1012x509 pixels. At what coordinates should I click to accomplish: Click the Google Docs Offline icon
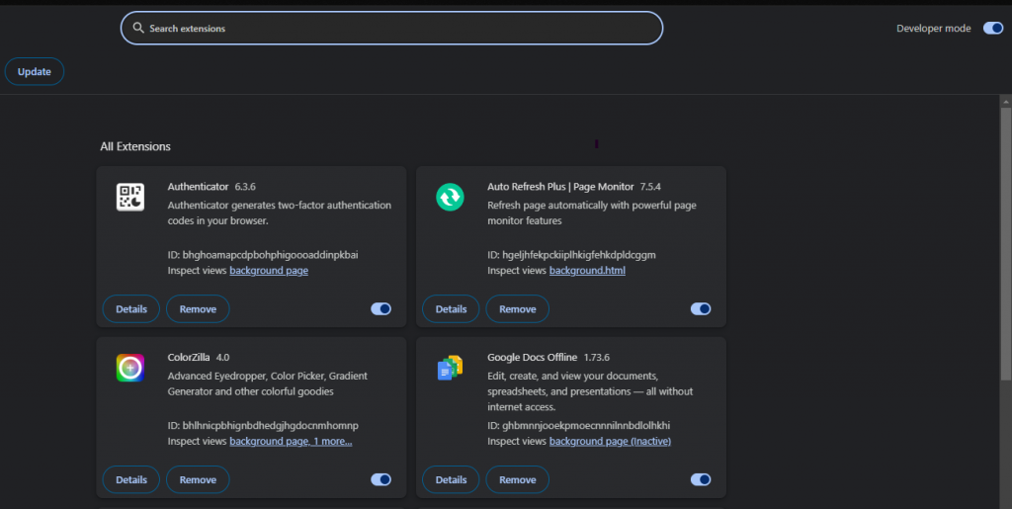(450, 368)
